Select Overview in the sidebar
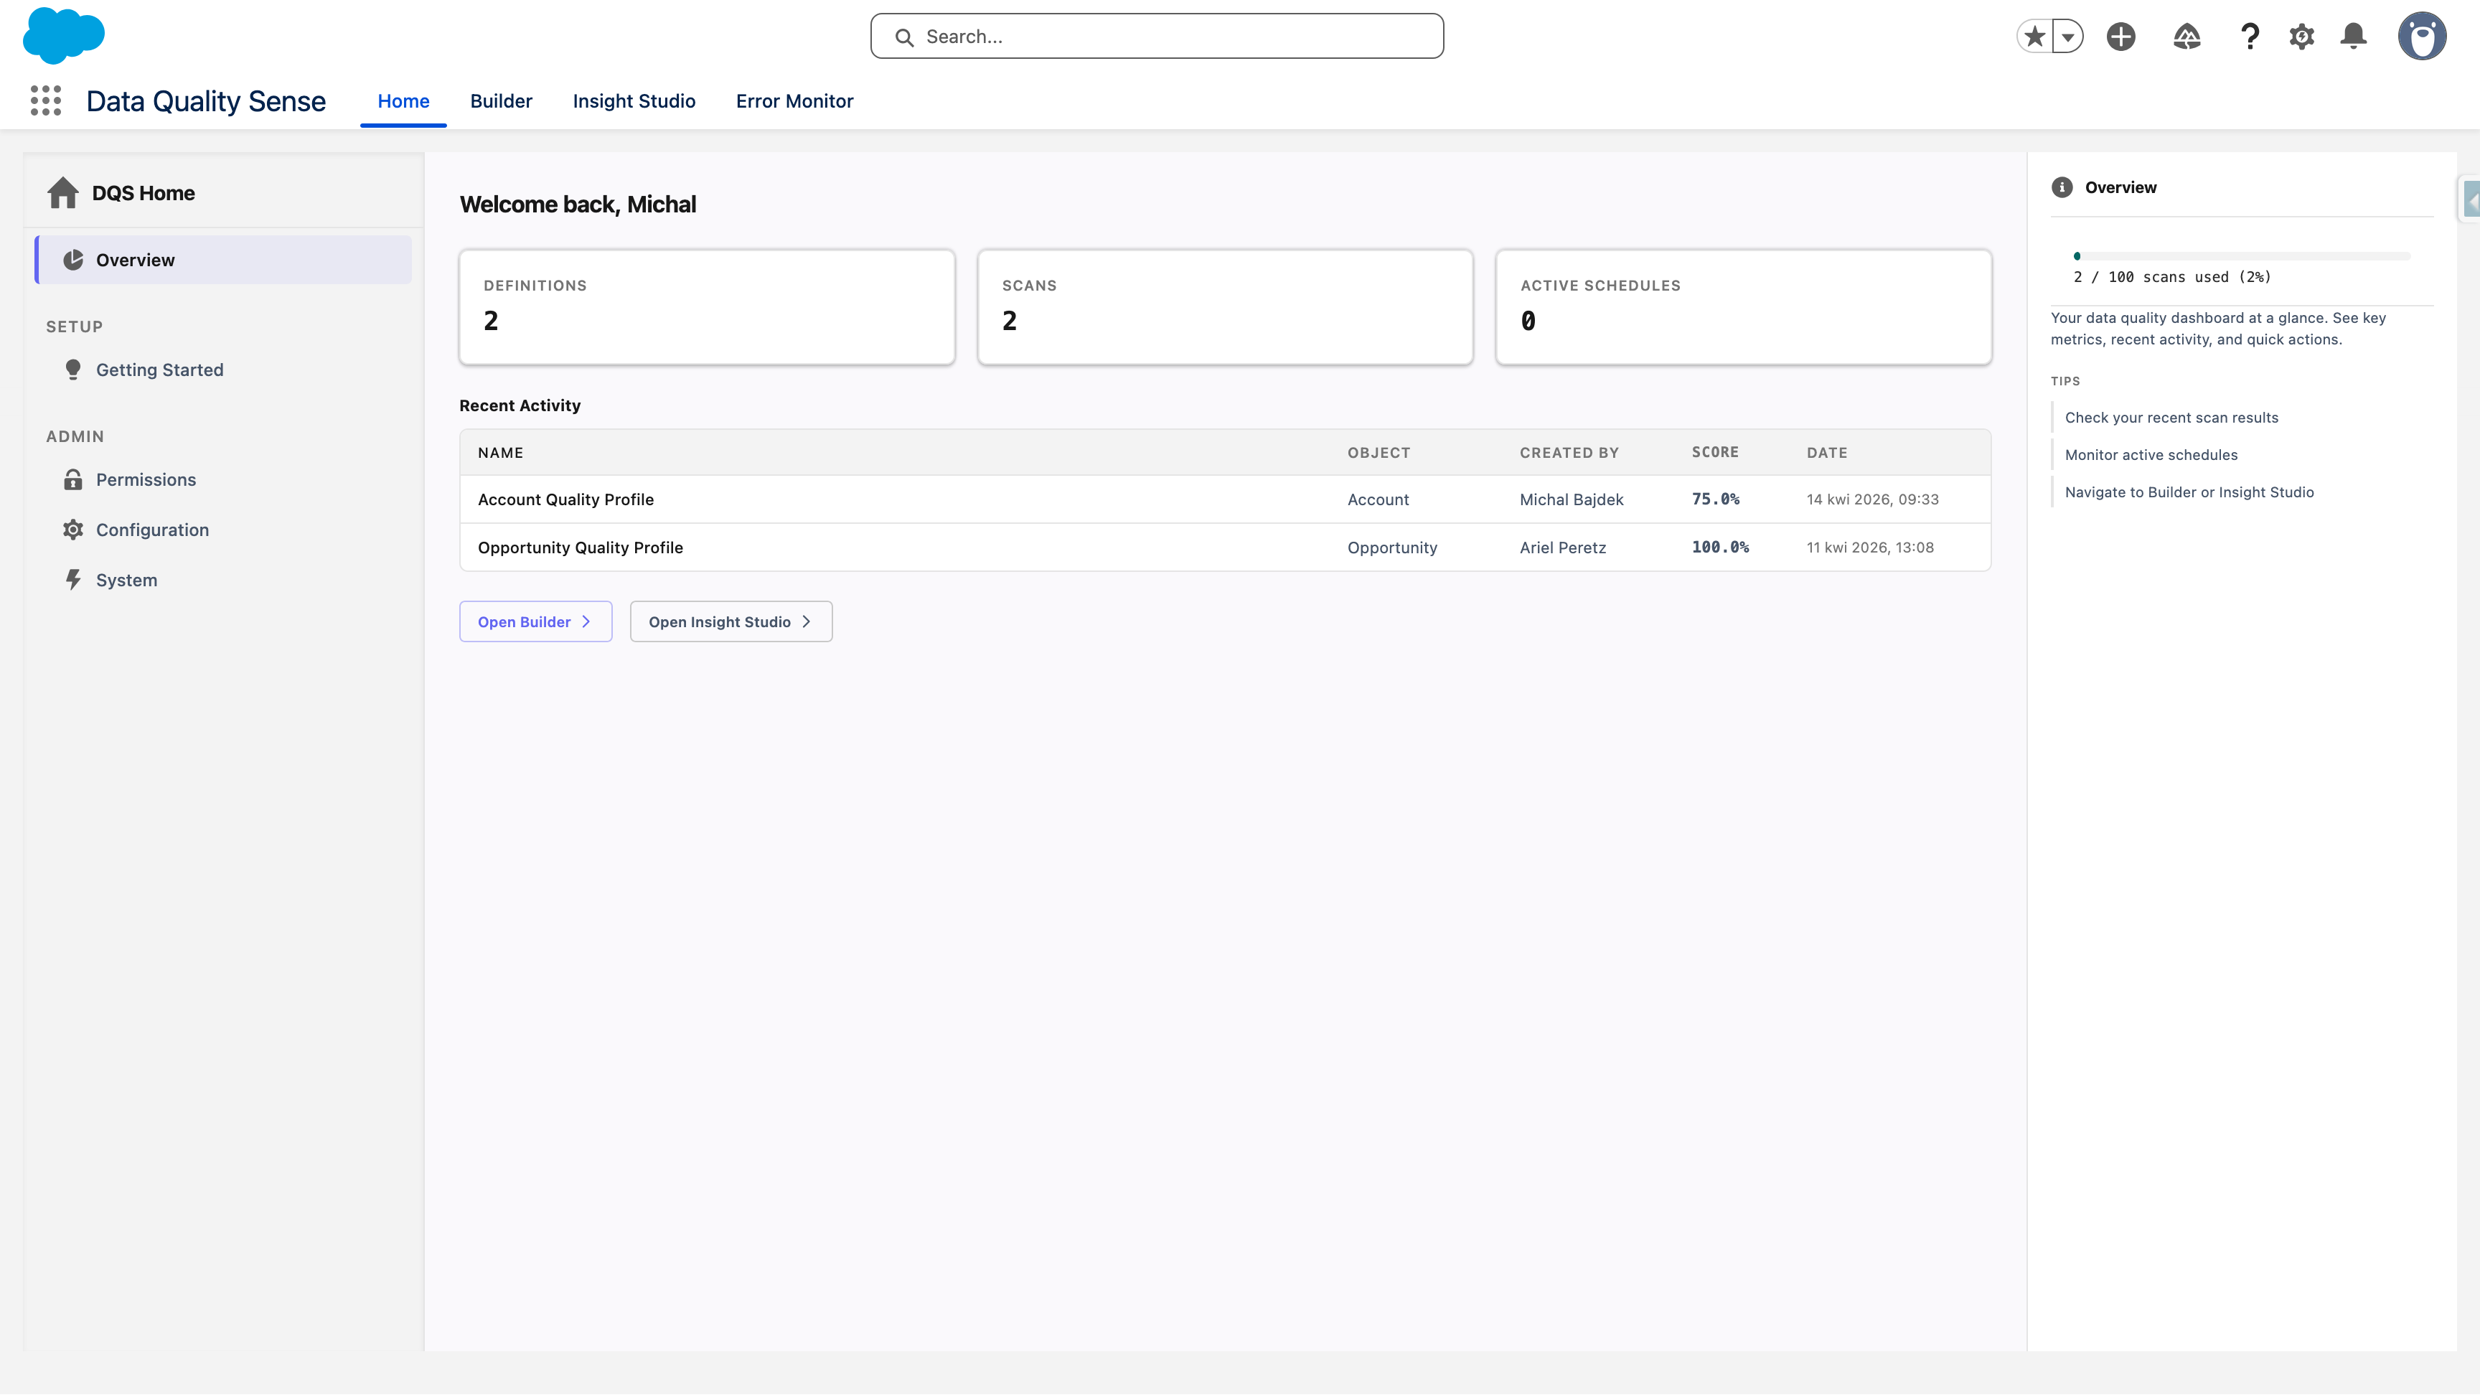The image size is (2480, 1395). tap(223, 260)
